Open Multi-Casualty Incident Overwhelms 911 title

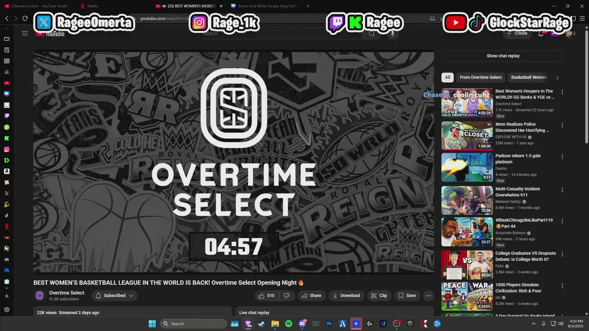(518, 192)
